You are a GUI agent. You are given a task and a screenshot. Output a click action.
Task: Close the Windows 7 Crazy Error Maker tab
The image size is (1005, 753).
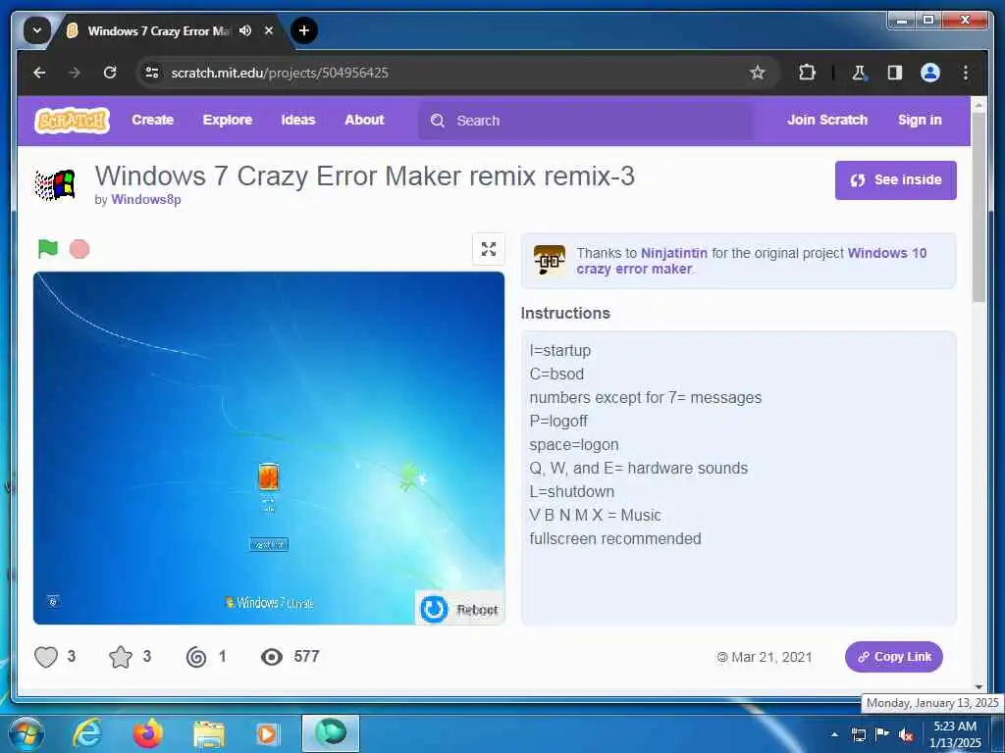[x=269, y=30]
